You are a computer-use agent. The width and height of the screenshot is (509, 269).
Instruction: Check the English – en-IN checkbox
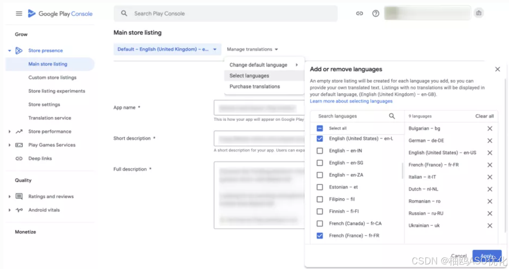(320, 151)
